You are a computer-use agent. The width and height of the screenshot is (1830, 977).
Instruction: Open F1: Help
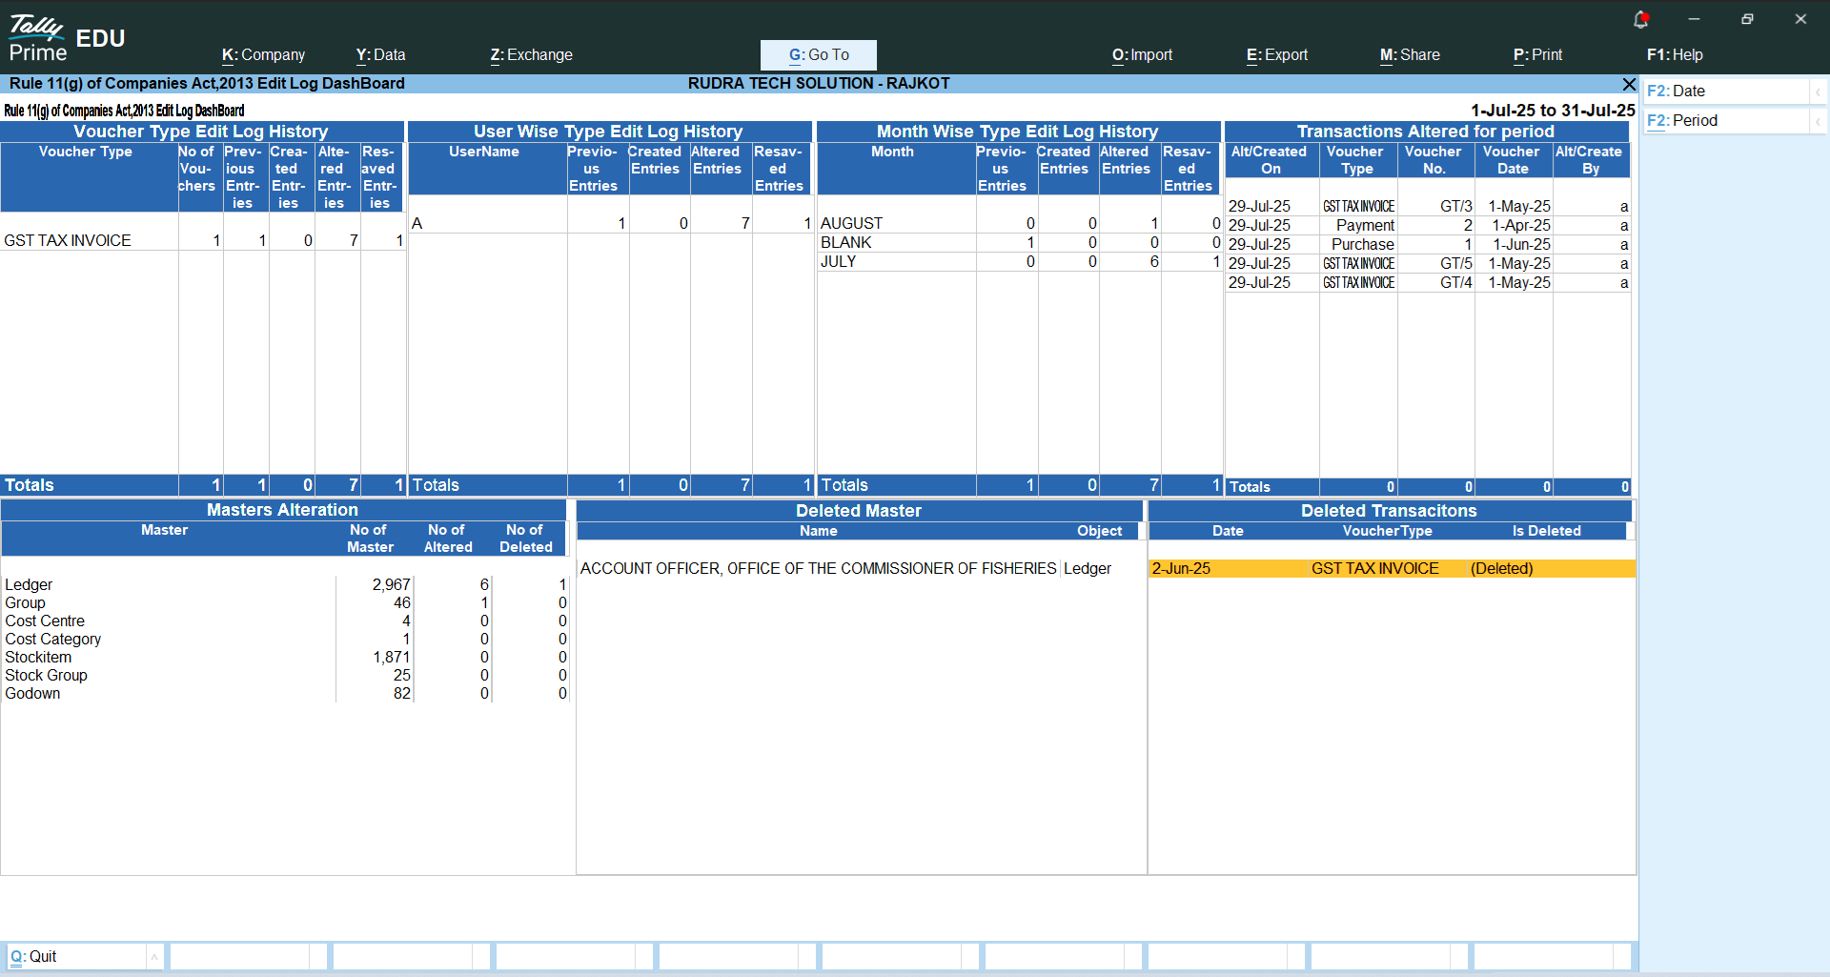[x=1674, y=55]
